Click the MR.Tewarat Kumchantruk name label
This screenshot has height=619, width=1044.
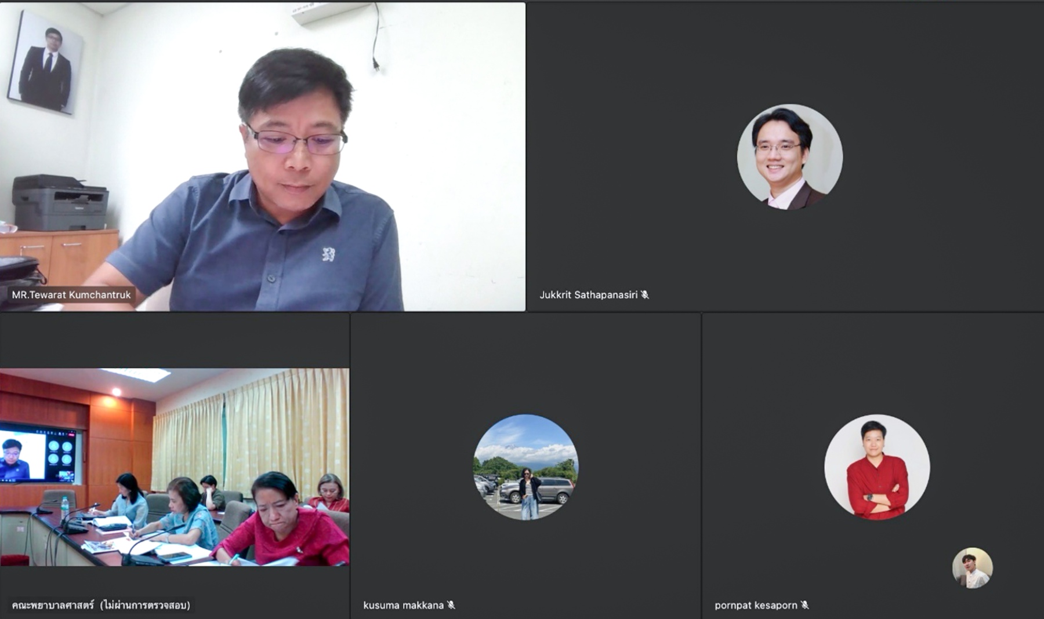coord(71,295)
